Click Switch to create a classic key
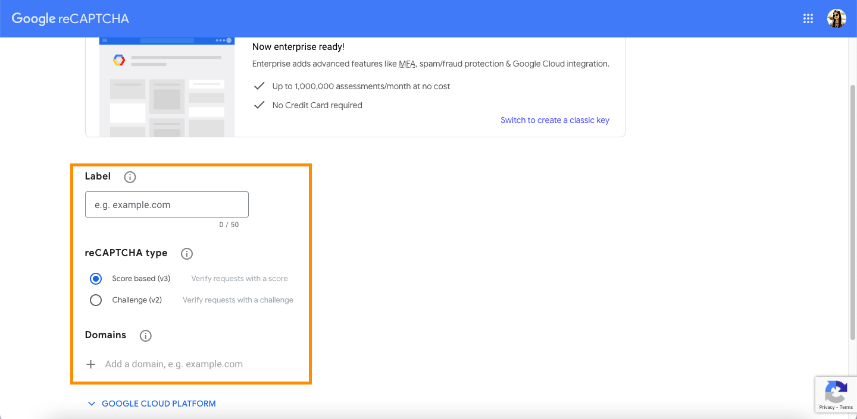 tap(555, 120)
